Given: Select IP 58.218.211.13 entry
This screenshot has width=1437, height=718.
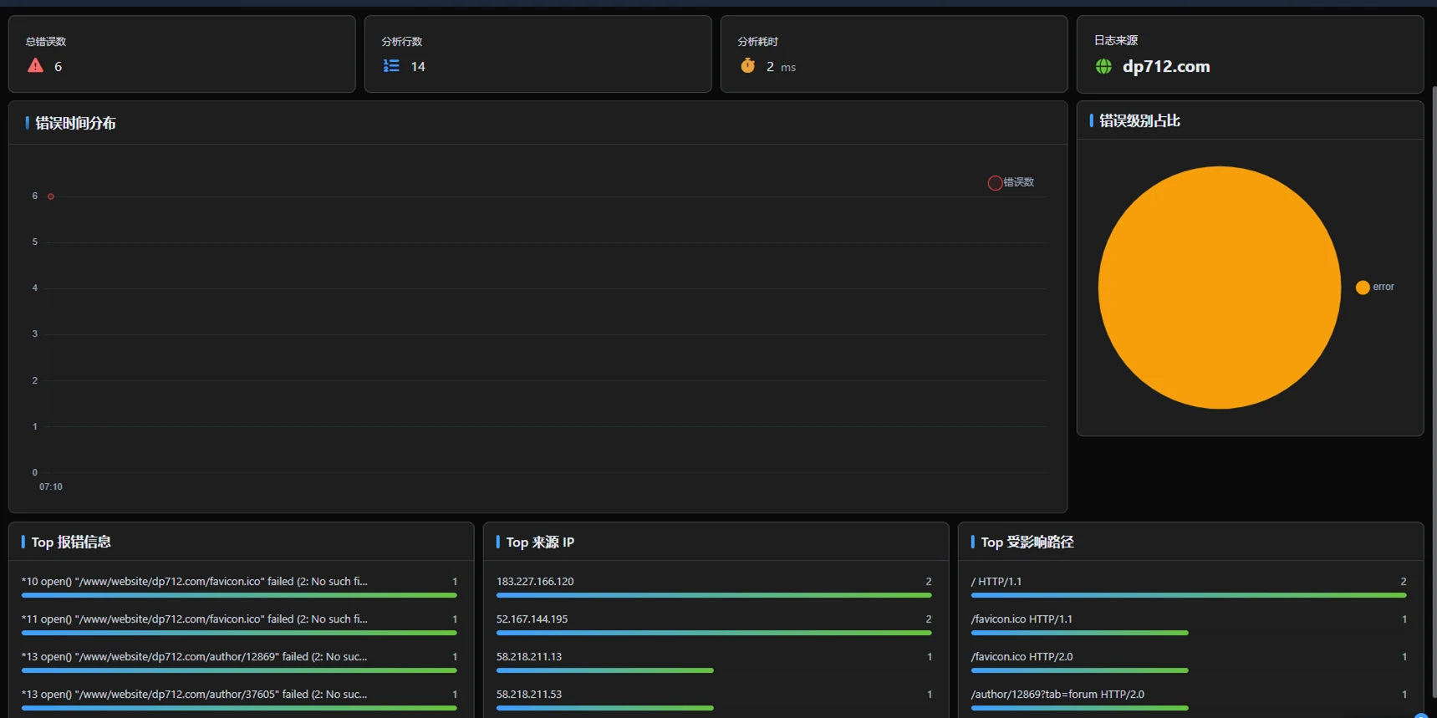Looking at the screenshot, I should [529, 657].
